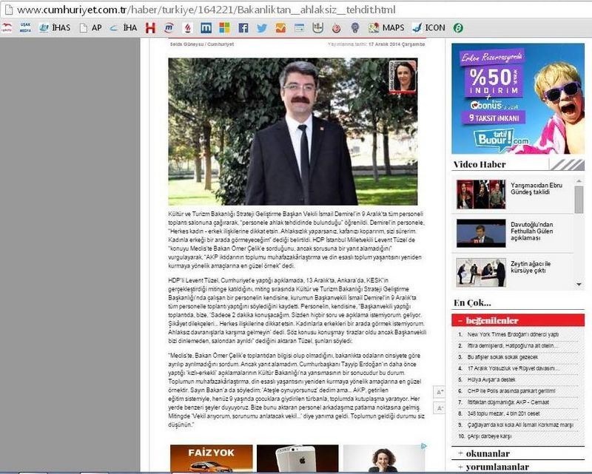Increase article font size with A+ button

tap(439, 392)
